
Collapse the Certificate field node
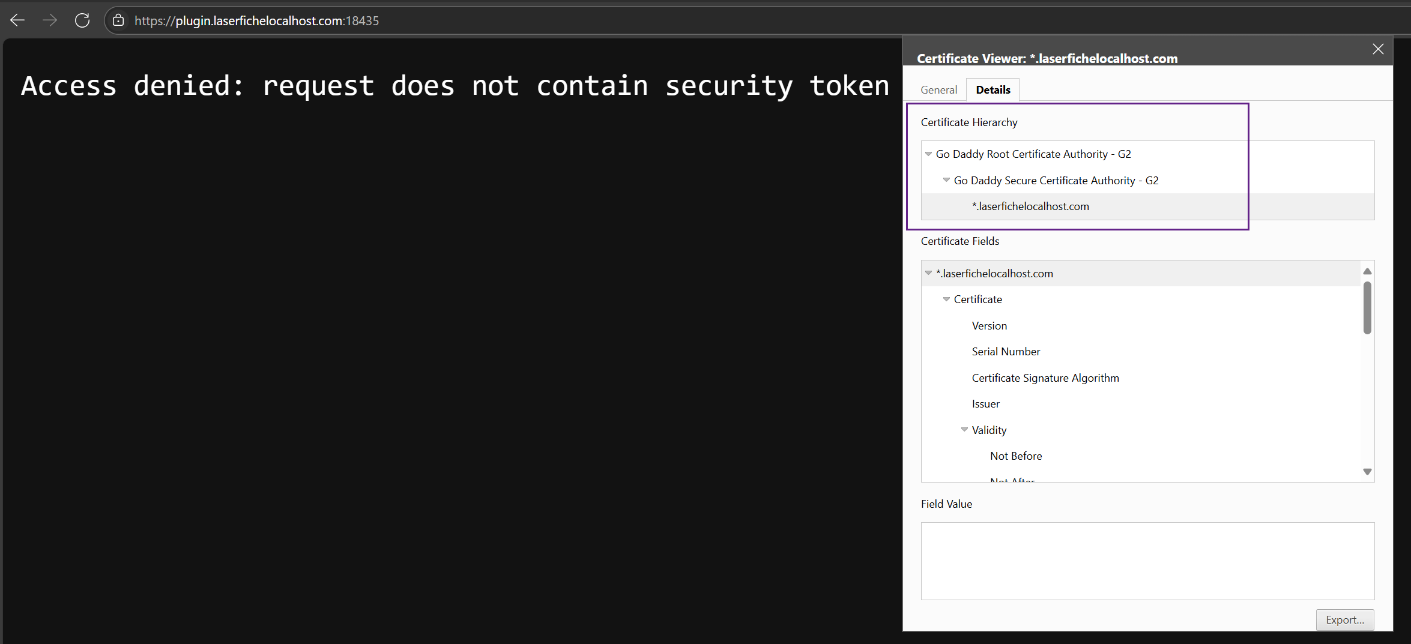[946, 299]
